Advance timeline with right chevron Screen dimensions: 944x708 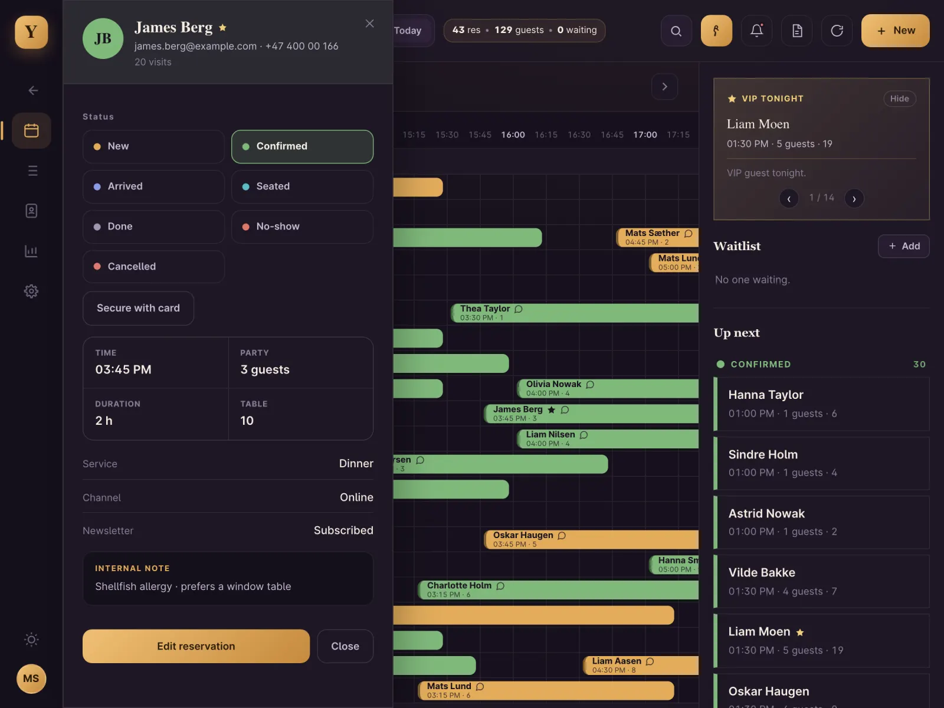coord(664,87)
